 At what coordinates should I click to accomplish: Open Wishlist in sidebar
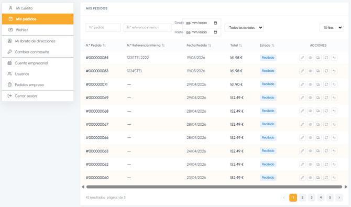click(38, 30)
